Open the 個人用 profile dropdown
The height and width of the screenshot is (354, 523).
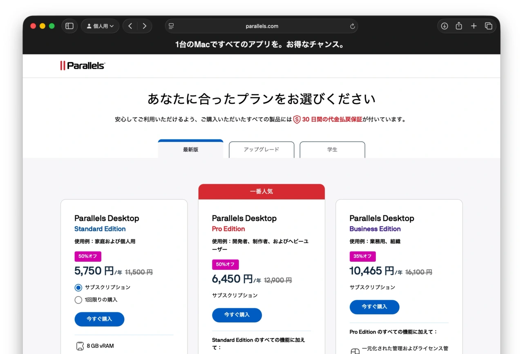100,26
